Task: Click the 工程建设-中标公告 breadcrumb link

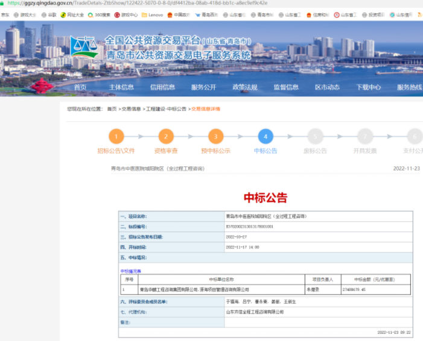Action: [x=166, y=109]
